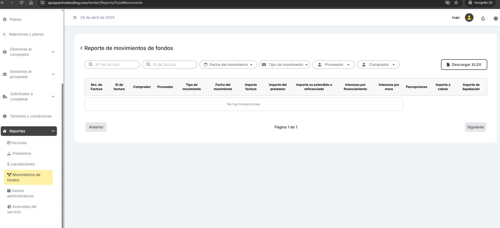Select Préstamos in reports submenu

pyautogui.click(x=21, y=153)
